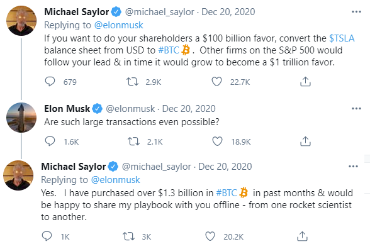The width and height of the screenshot is (370, 244).
Task: Retweet the tweet with 2.9K retweets
Action: [x=132, y=82]
